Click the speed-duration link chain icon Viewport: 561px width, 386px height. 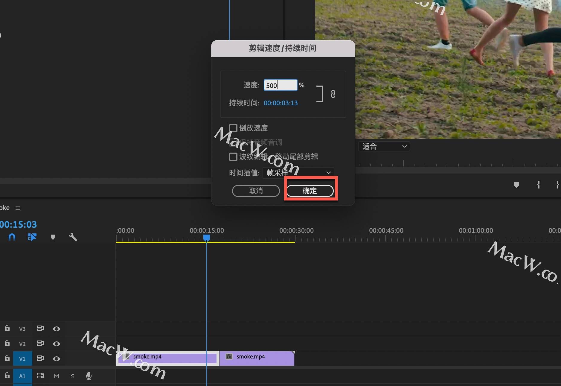(333, 94)
